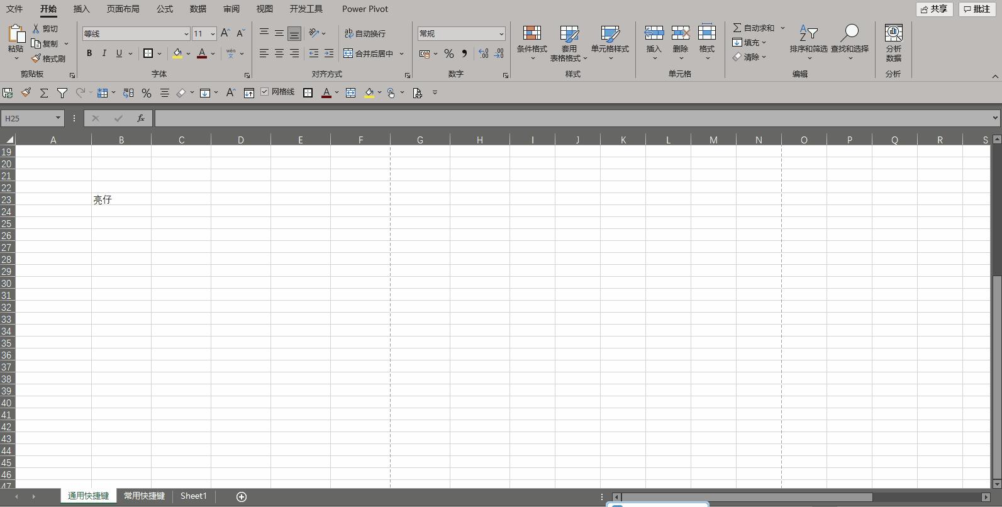The height and width of the screenshot is (507, 1002).
Task: Toggle Underline formatting
Action: 119,53
